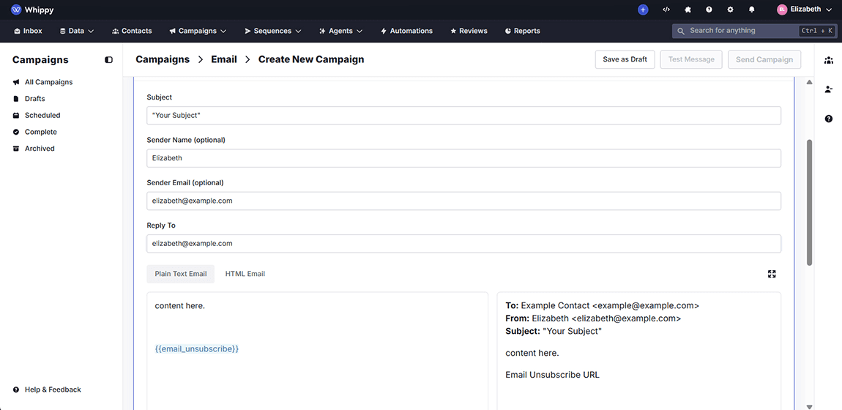Click the Whippy logo icon
842x410 pixels.
tap(16, 10)
